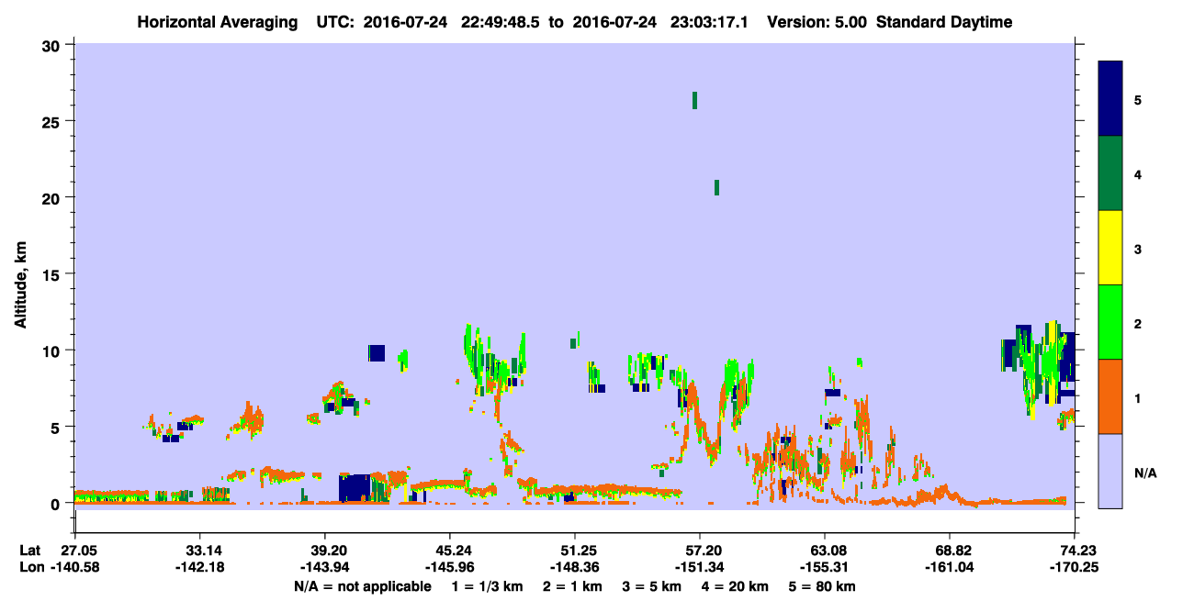Click the 25 altitude tick label
Screen dimensions: 1194x612
(x=53, y=122)
